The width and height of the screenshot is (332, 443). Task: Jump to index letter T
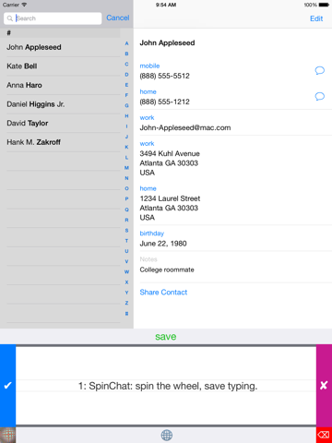coord(126,241)
